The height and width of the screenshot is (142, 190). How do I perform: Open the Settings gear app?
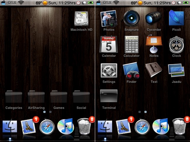[109, 70]
